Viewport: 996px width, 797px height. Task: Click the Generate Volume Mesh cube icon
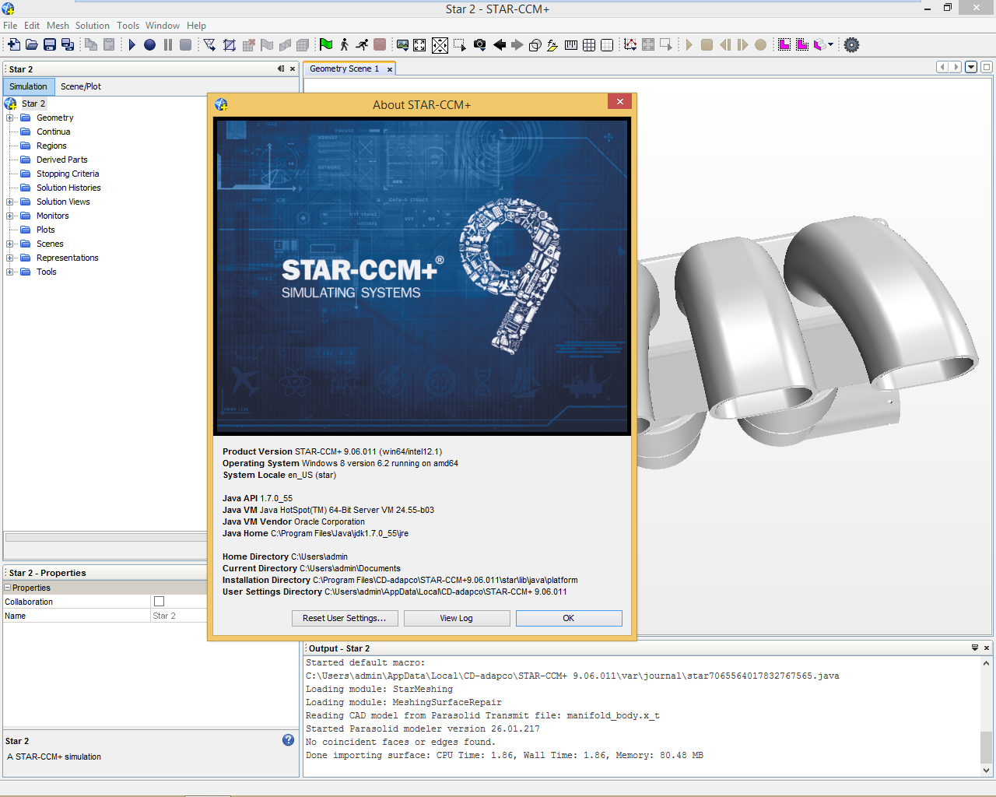point(303,45)
